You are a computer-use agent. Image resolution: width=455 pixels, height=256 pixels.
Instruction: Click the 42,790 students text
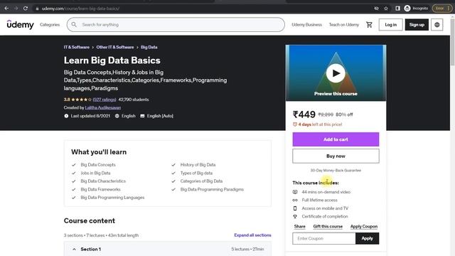click(134, 100)
